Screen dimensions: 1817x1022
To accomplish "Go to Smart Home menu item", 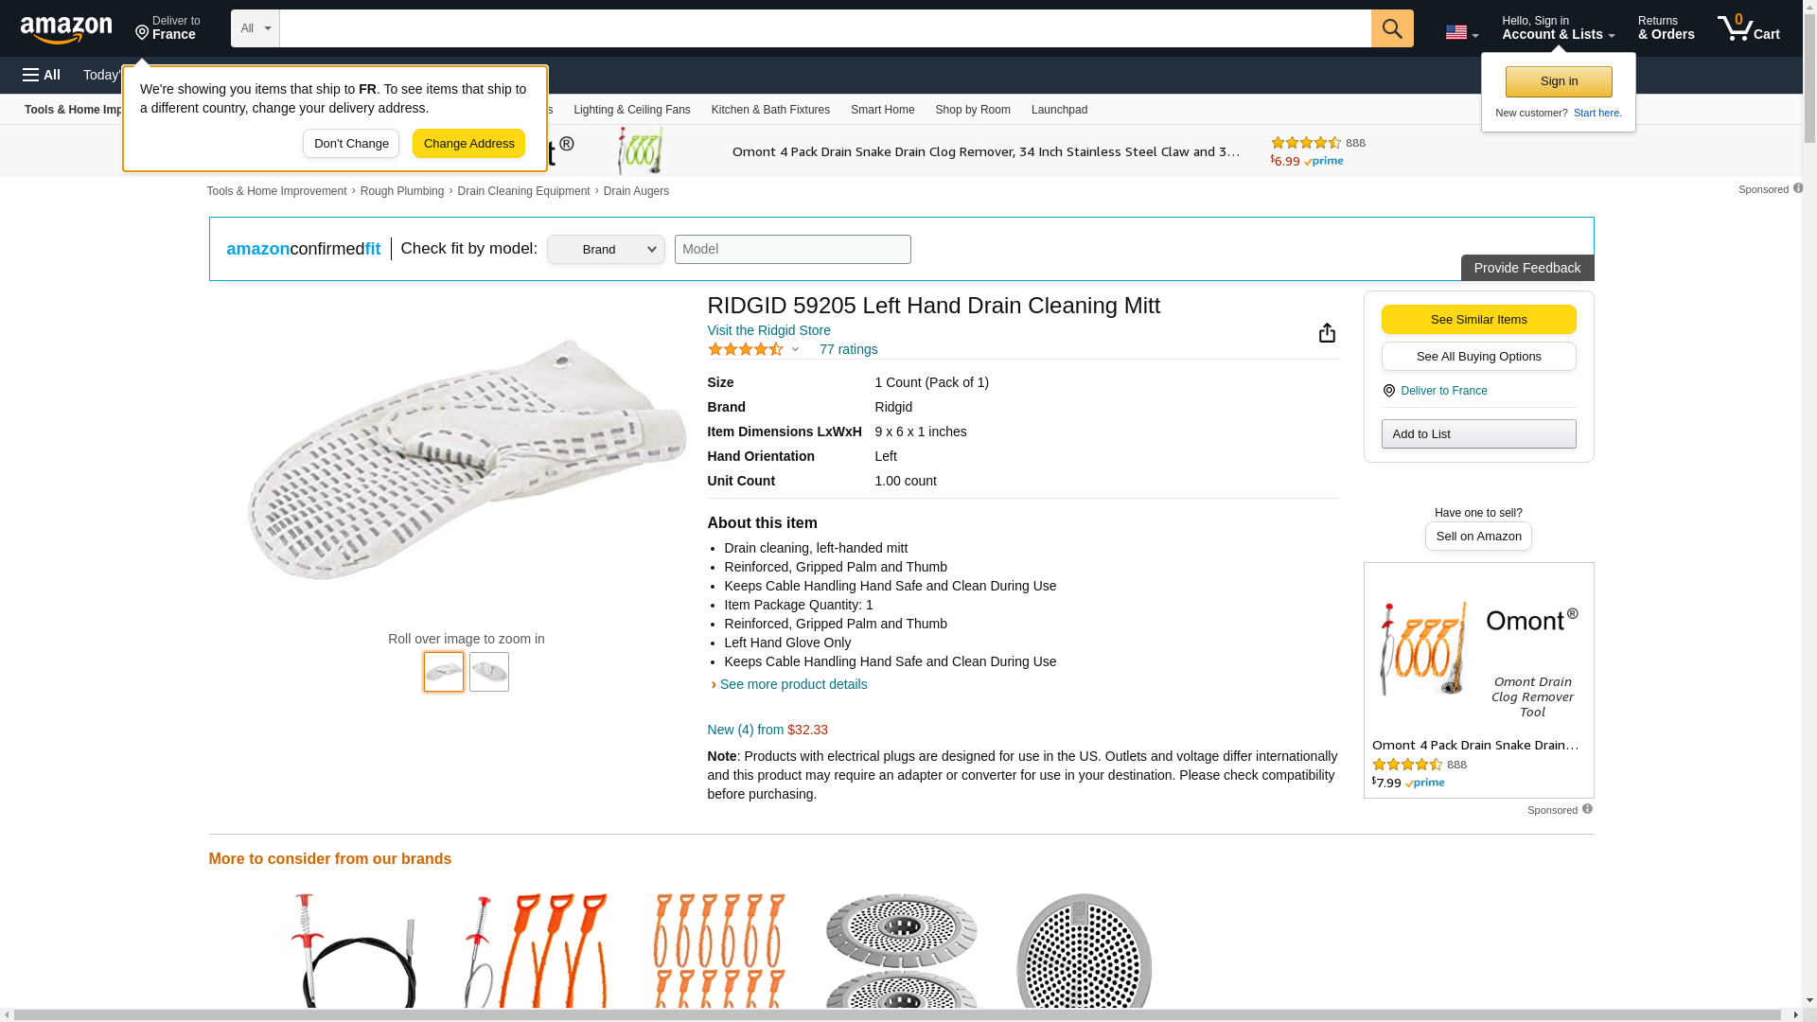I will [882, 110].
